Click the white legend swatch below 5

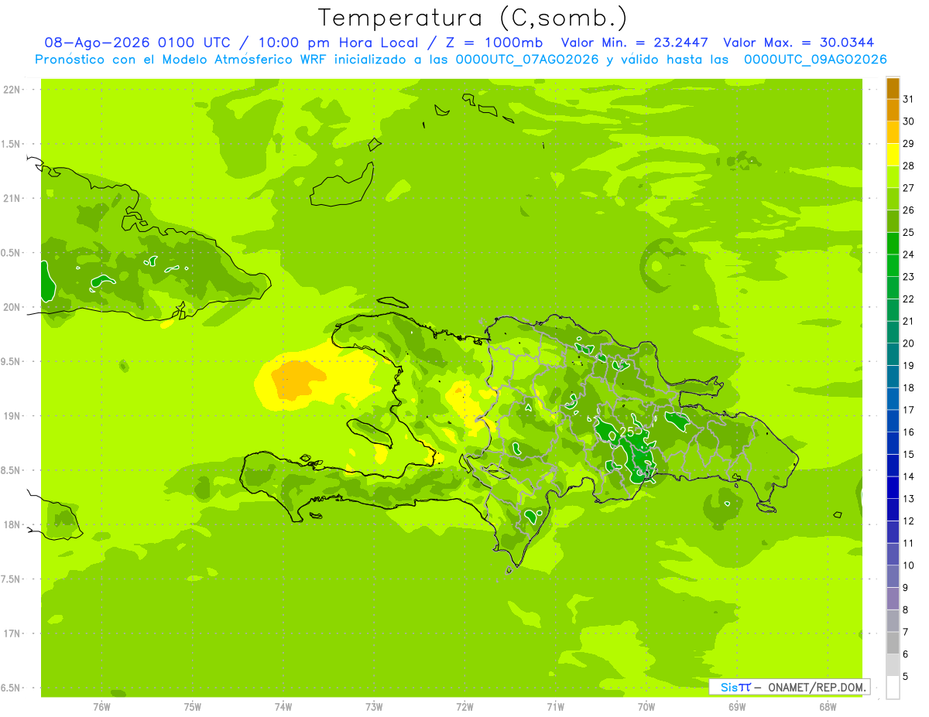pyautogui.click(x=893, y=688)
